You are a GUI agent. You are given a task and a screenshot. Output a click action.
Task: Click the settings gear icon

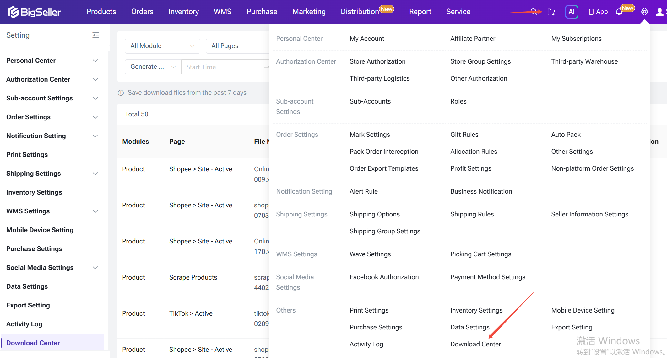click(x=644, y=12)
